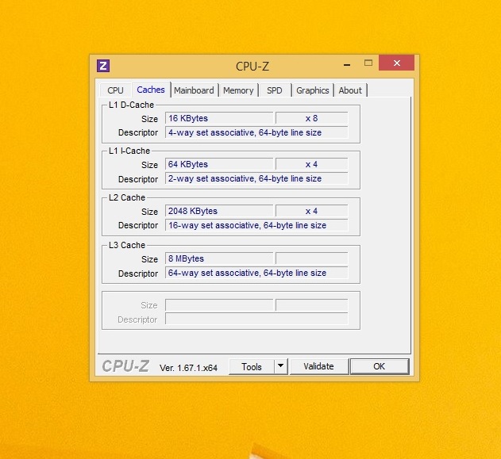Click the CPU-Z window title text
Image resolution: width=501 pixels, height=459 pixels.
coord(252,67)
